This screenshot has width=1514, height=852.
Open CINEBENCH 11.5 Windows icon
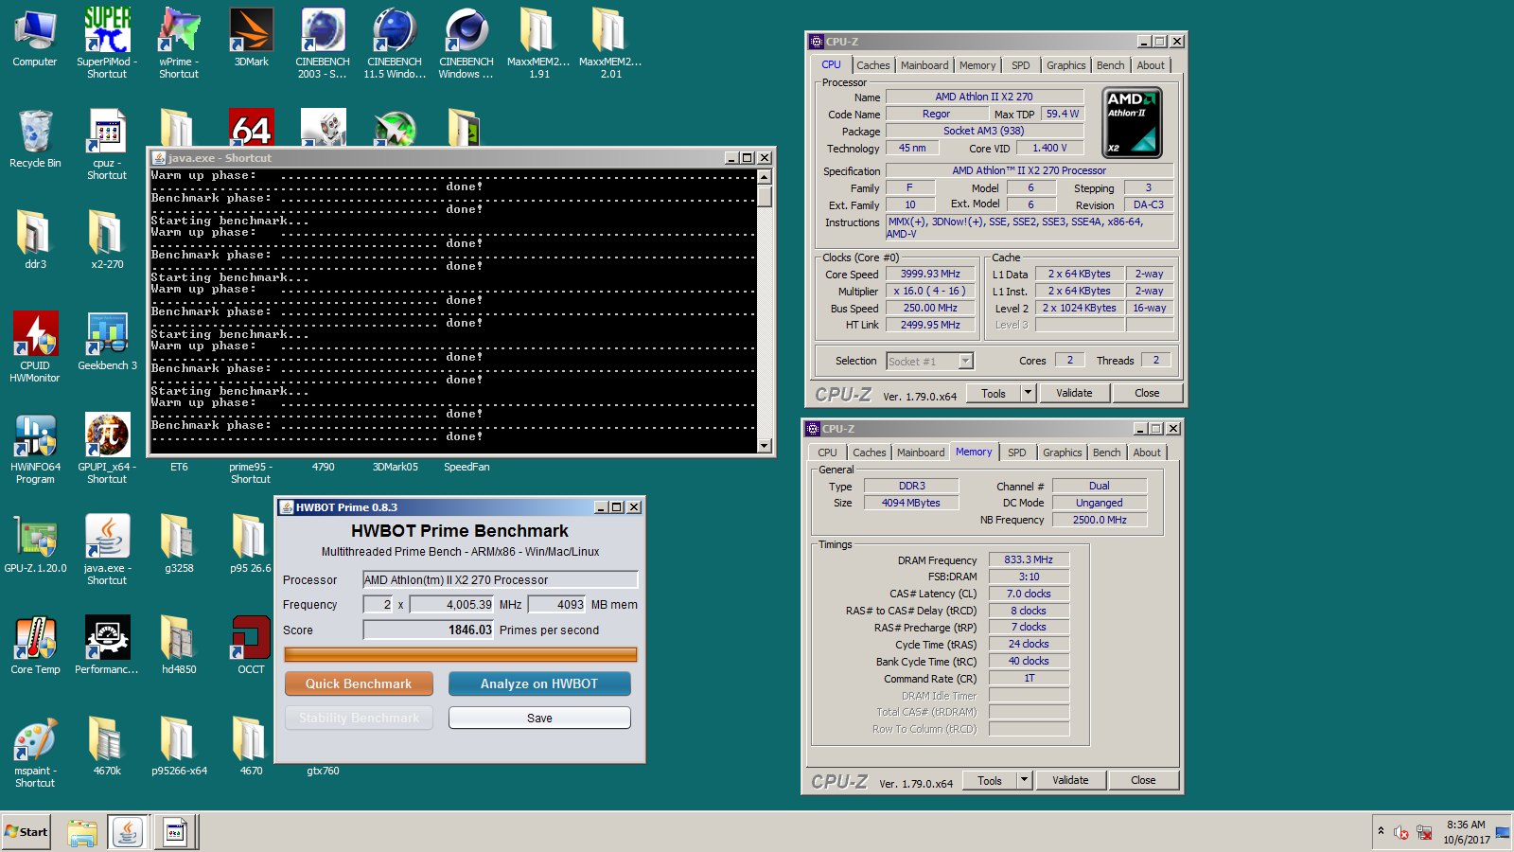[x=395, y=43]
